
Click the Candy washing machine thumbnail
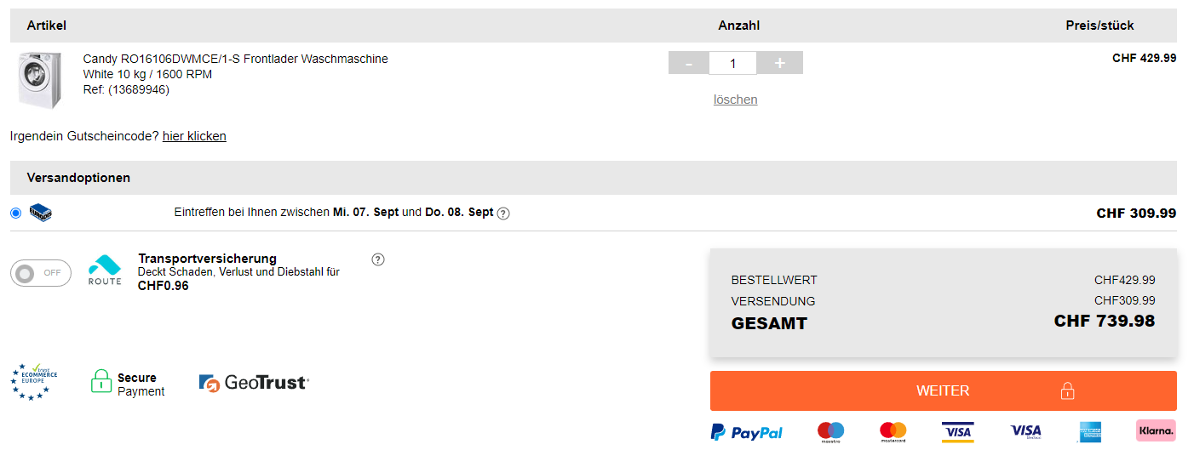[39, 80]
